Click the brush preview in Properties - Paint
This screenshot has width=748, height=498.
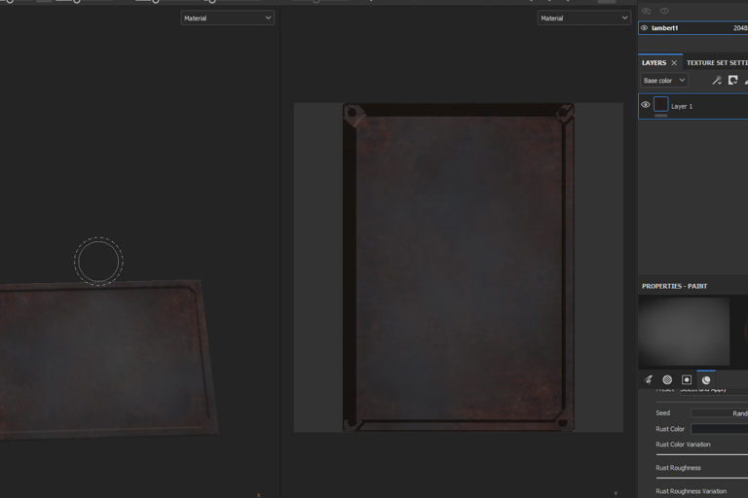684,332
